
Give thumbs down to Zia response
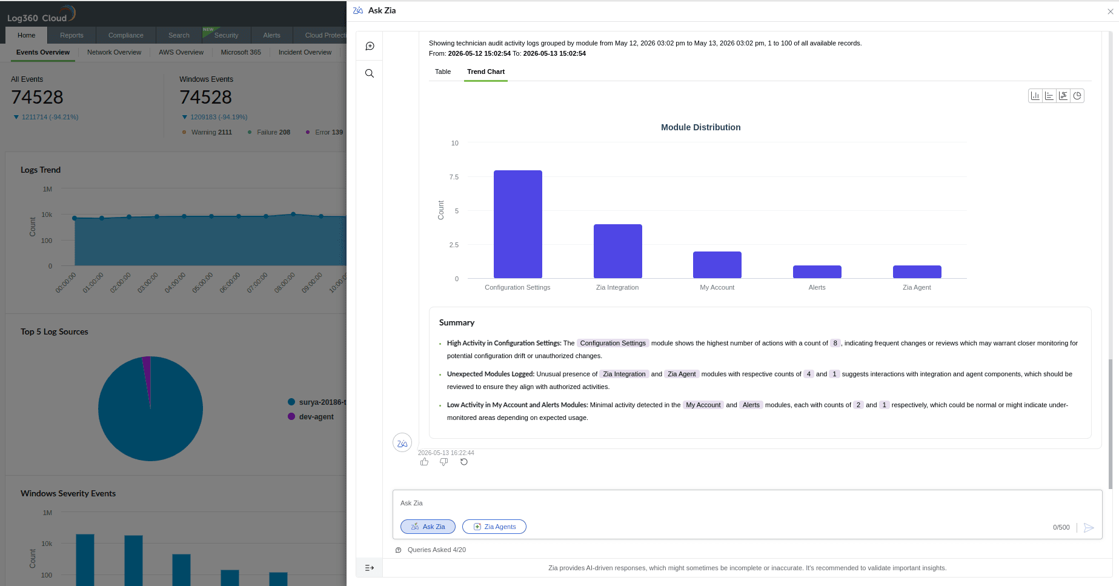tap(444, 462)
